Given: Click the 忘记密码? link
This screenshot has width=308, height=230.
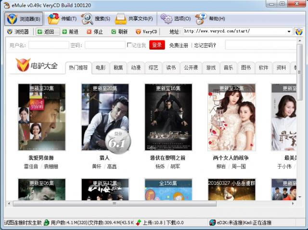Looking at the screenshot, I should point(205,45).
